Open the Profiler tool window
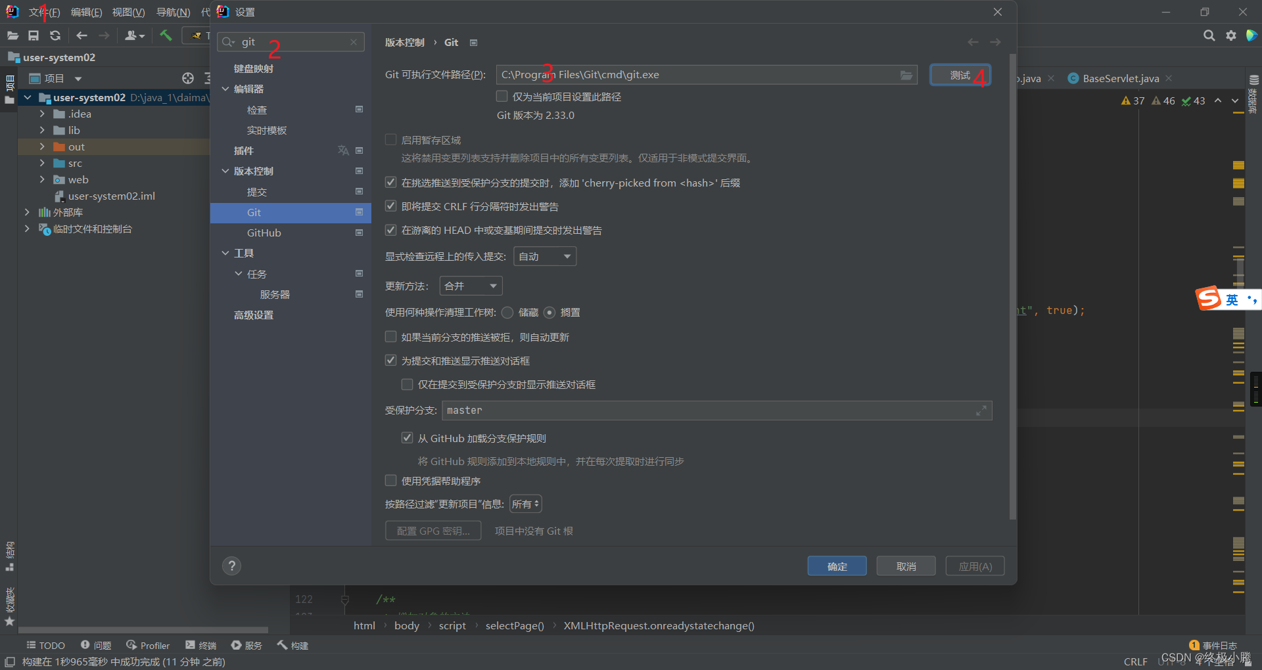The width and height of the screenshot is (1262, 670). click(148, 646)
